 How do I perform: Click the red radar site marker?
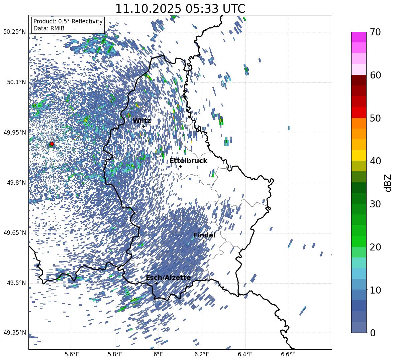pyautogui.click(x=52, y=144)
